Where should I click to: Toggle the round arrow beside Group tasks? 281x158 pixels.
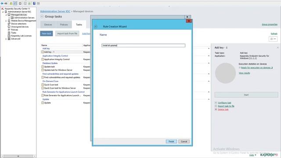pyautogui.click(x=42, y=17)
